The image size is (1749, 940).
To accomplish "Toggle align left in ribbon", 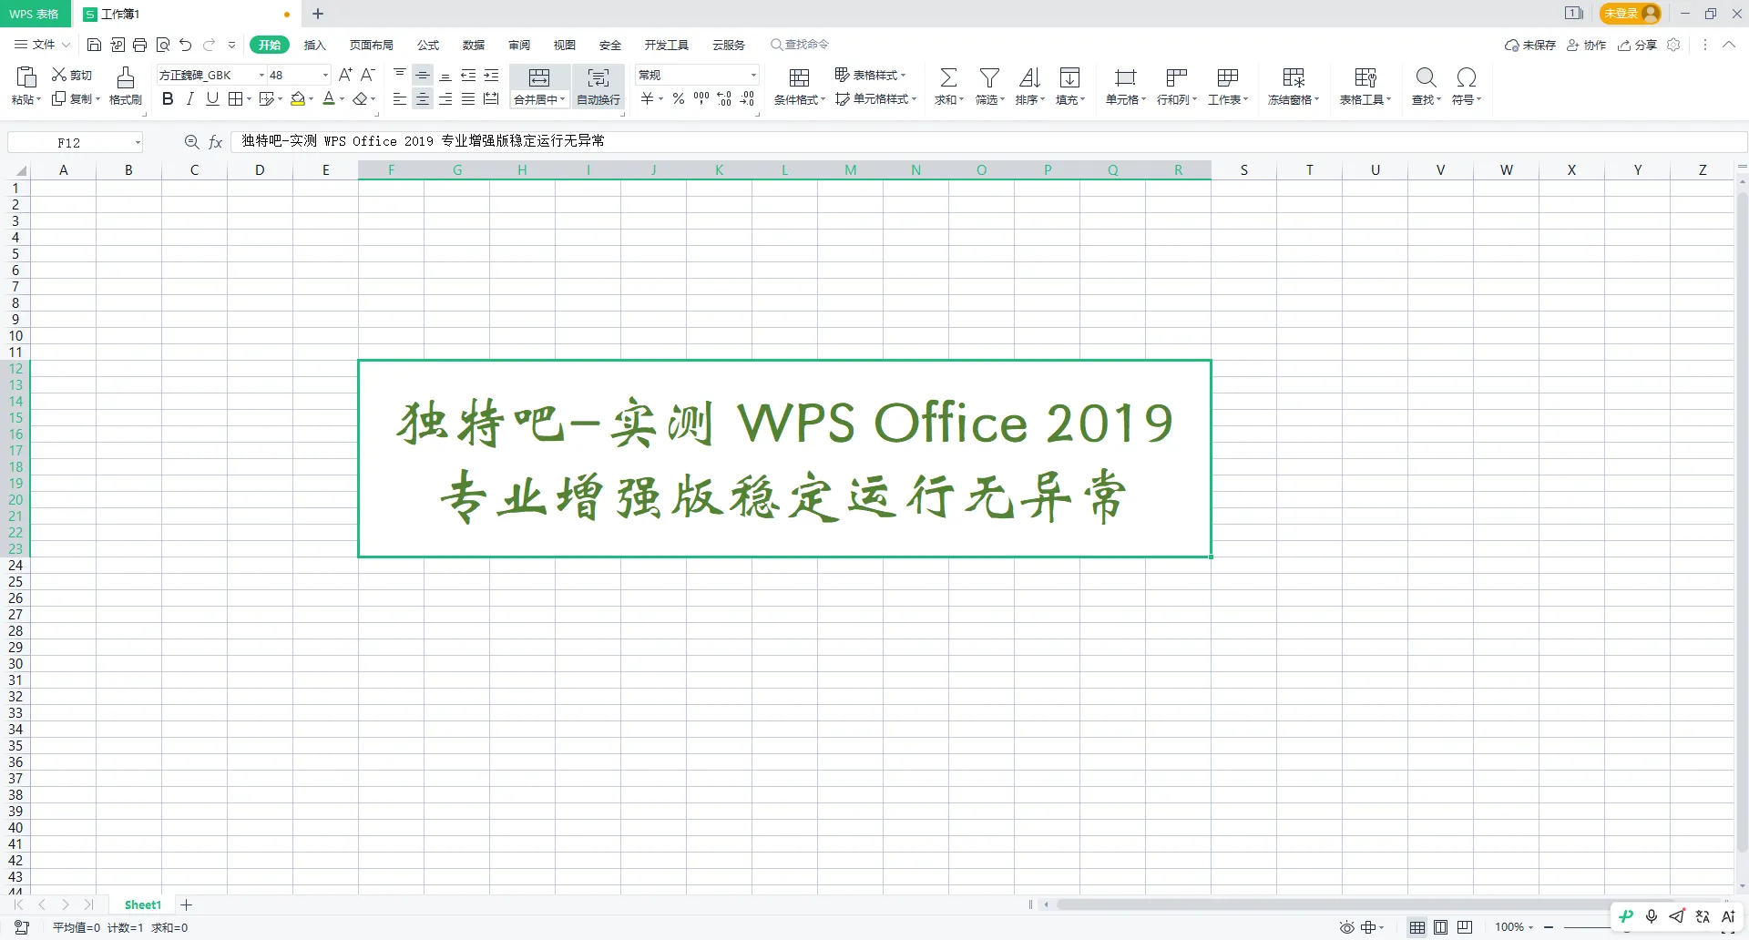I will [400, 98].
